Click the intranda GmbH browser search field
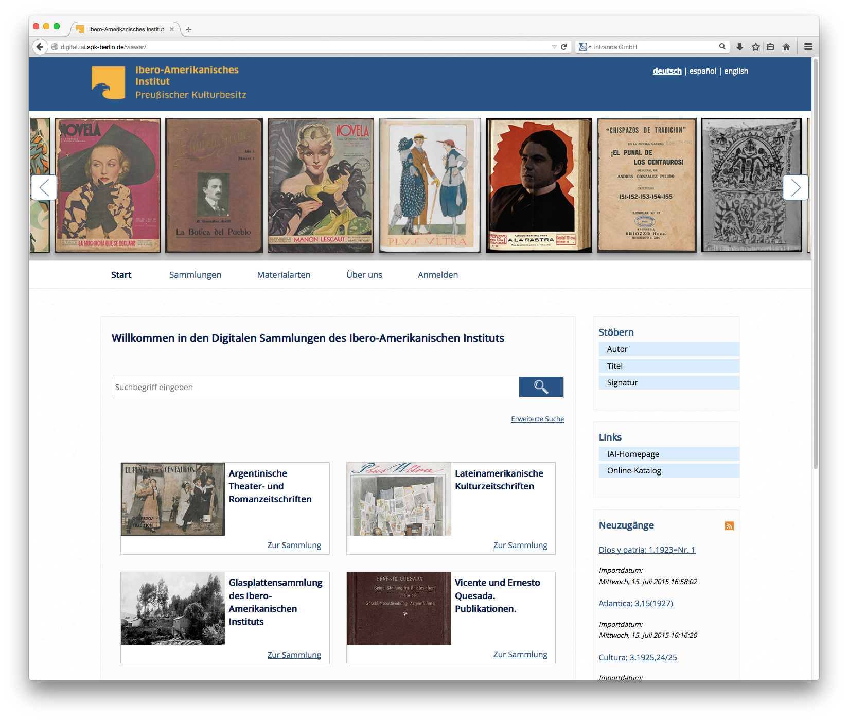Screen dimensions: 848x721 pyautogui.click(x=655, y=47)
